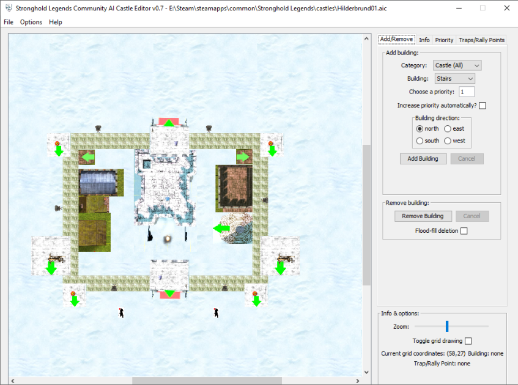The height and width of the screenshot is (385, 518).
Task: Select west building direction
Action: tap(447, 141)
